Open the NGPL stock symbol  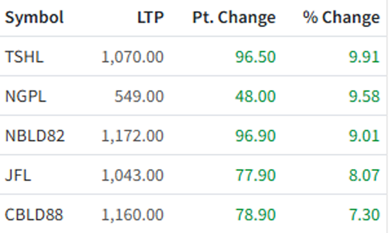click(26, 96)
